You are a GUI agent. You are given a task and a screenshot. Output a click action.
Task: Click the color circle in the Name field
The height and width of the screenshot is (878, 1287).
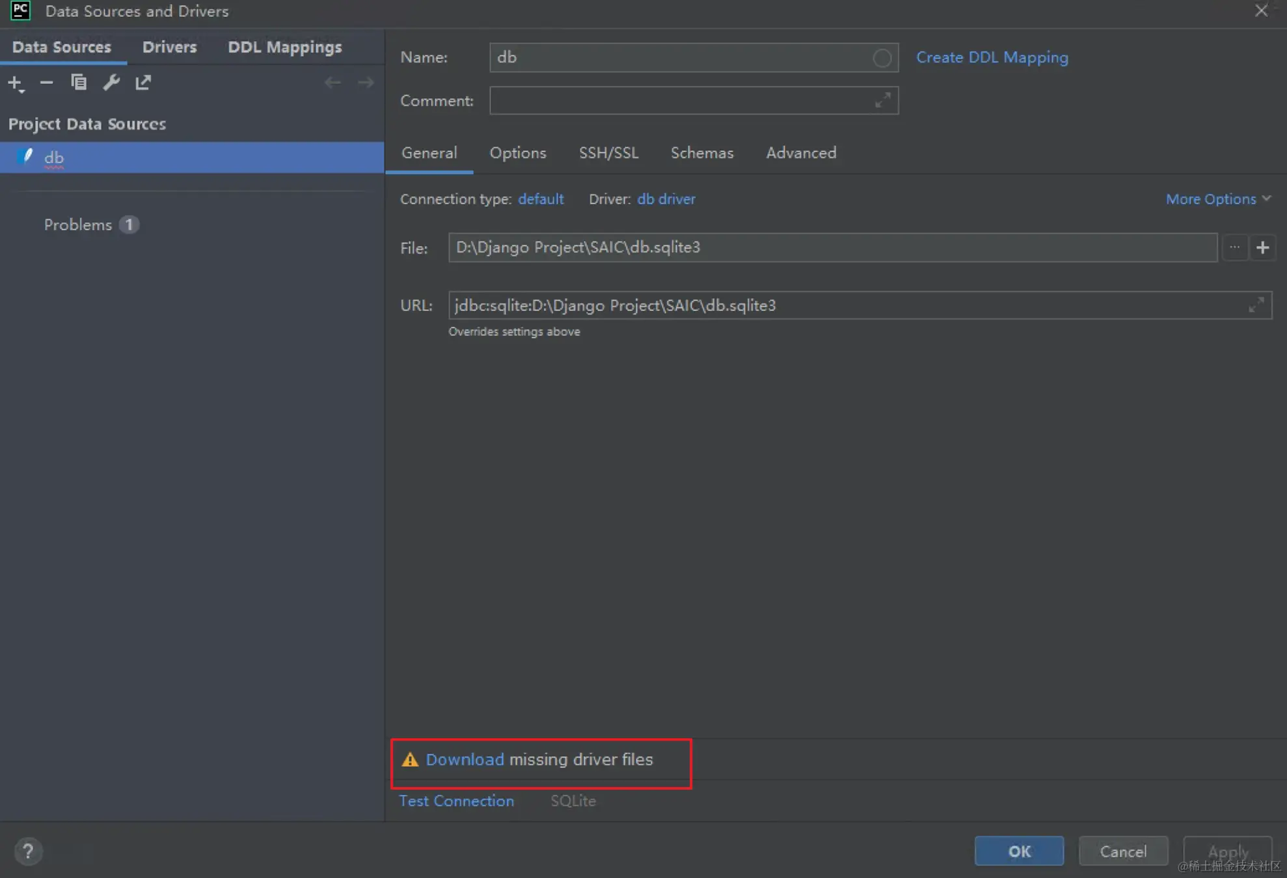click(x=882, y=58)
